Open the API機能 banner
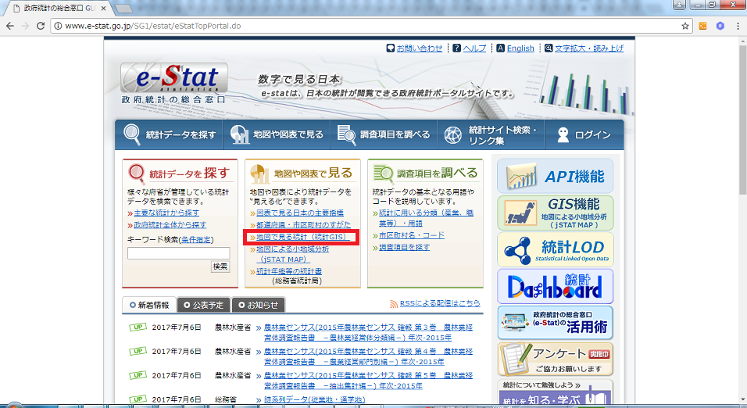The width and height of the screenshot is (747, 408). [x=555, y=177]
